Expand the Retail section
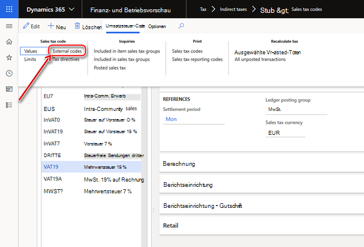The image size is (364, 247). [x=261, y=225]
